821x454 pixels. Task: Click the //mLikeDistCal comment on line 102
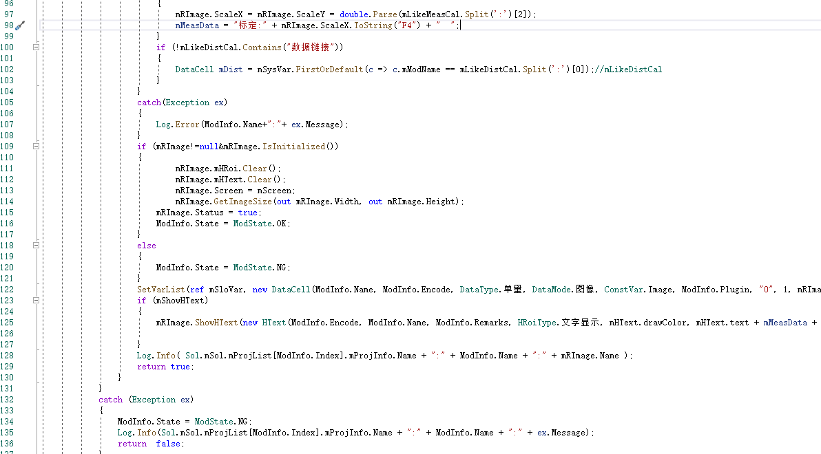point(627,69)
